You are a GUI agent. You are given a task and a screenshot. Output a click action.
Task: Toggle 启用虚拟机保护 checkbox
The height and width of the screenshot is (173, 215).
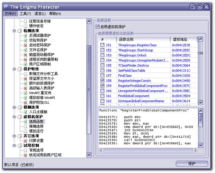click(x=98, y=27)
